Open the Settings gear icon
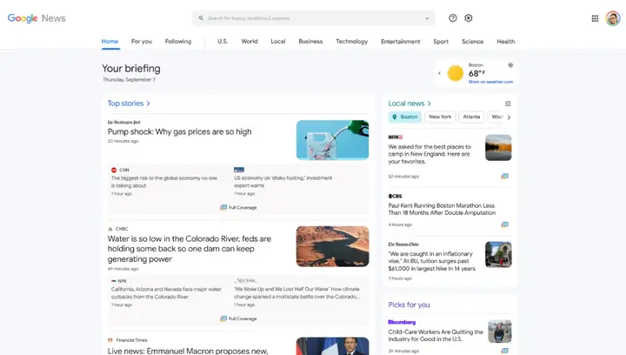This screenshot has height=355, width=626. click(x=469, y=18)
